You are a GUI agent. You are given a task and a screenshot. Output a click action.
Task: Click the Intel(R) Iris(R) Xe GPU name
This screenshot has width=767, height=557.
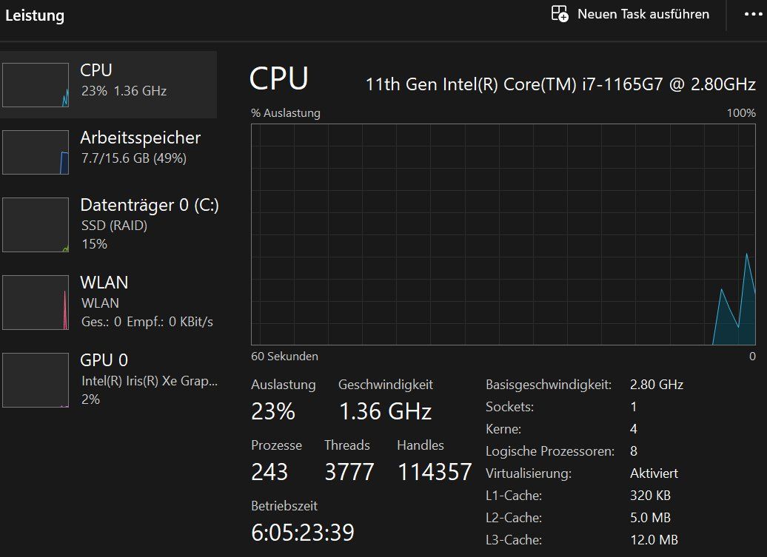pos(150,381)
